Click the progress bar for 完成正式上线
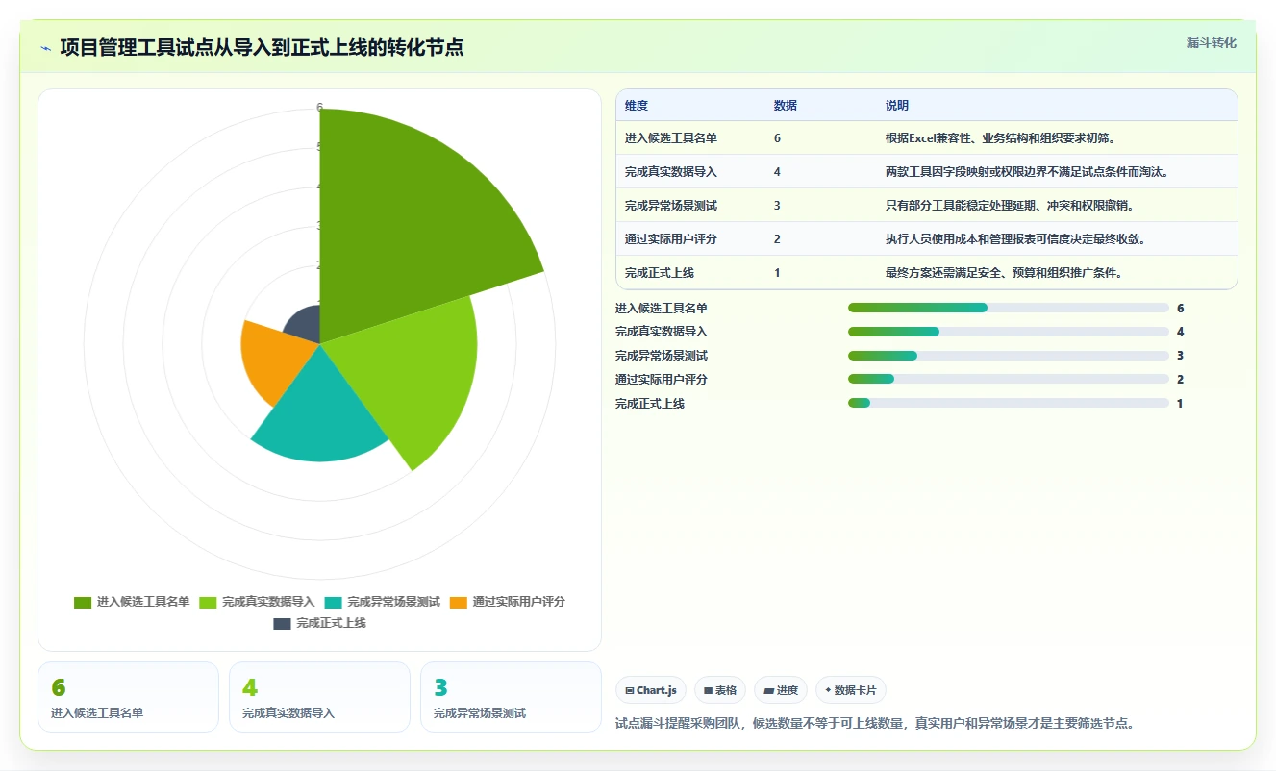 [1009, 404]
